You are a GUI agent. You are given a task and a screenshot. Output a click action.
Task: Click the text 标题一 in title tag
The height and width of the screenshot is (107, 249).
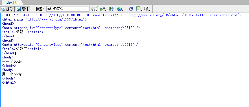tap(22, 32)
